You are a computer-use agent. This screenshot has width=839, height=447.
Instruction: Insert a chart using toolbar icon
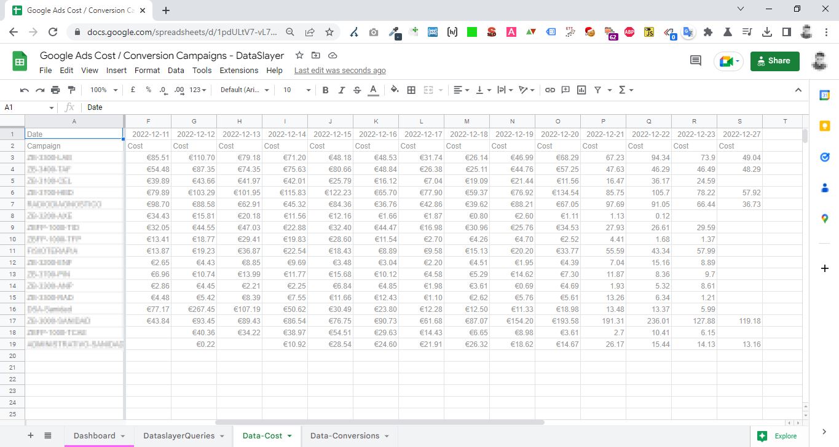pos(581,90)
